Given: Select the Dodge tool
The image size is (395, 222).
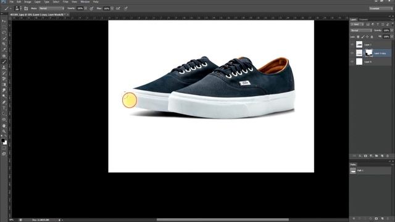Looking at the screenshot, I should tap(4, 96).
